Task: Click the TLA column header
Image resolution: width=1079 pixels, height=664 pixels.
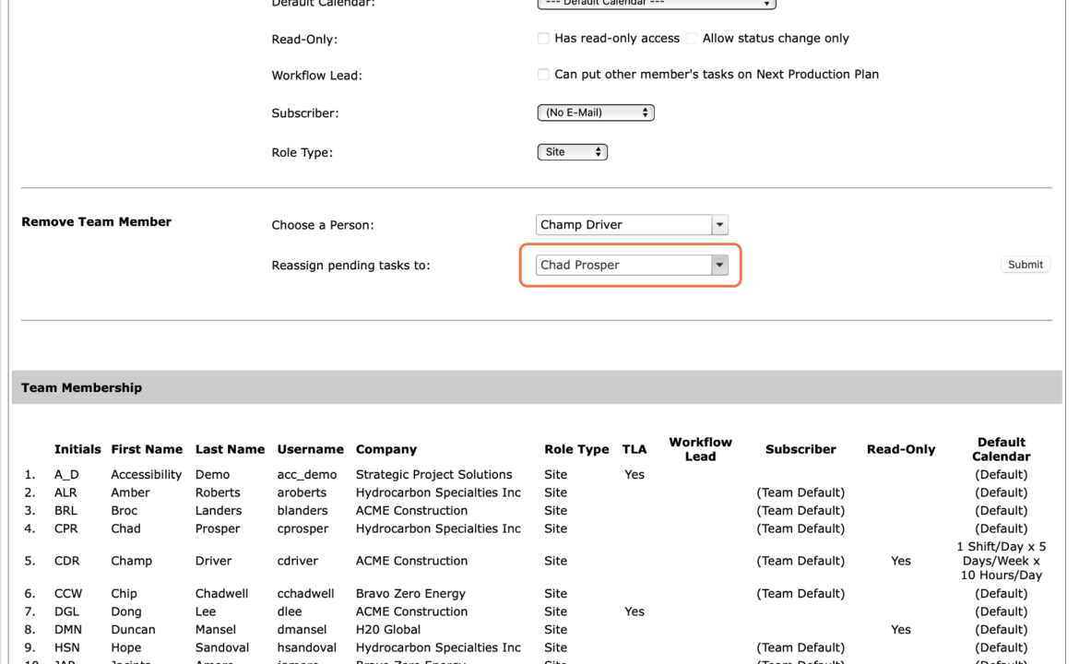Action: pyautogui.click(x=634, y=449)
